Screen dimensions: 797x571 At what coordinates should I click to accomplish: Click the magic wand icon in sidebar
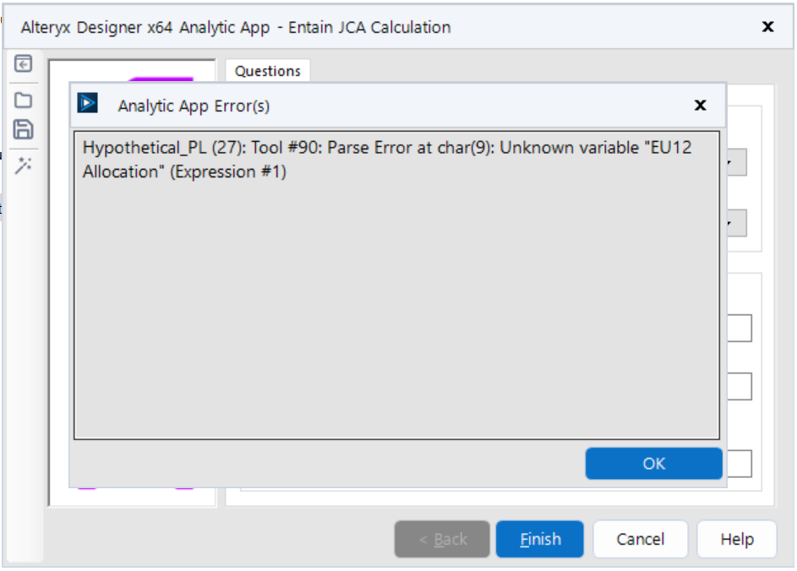[x=24, y=166]
